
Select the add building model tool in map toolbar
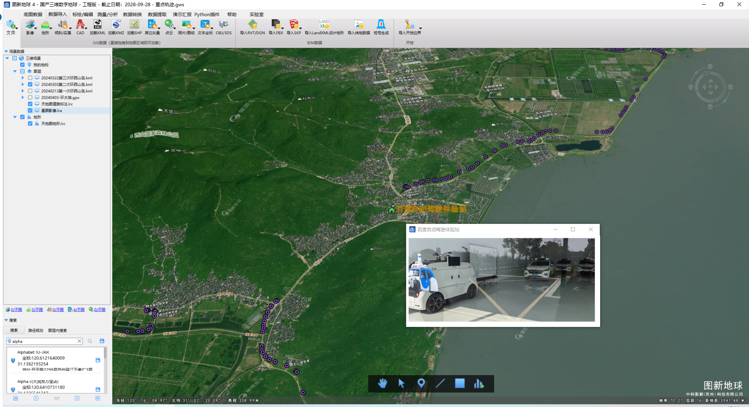tap(479, 384)
